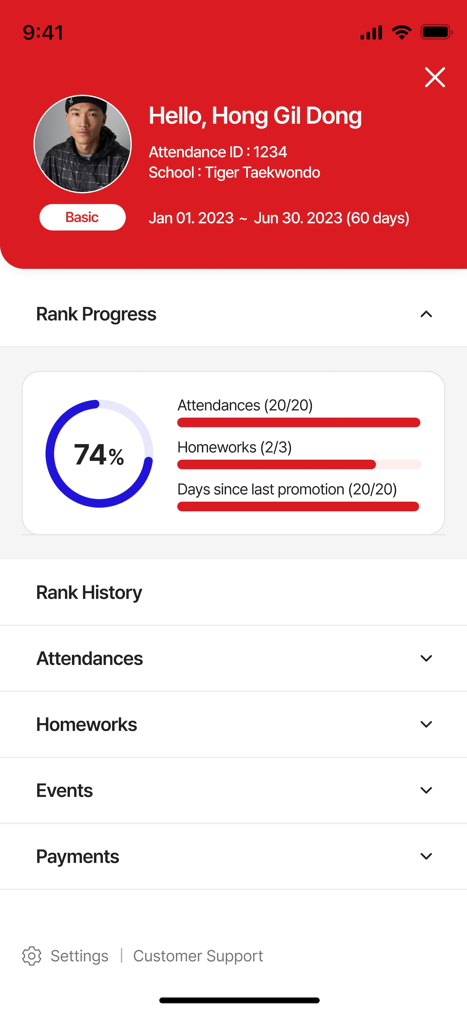Tap the membership date range text
Viewport: 467px width, 1013px height.
click(279, 218)
